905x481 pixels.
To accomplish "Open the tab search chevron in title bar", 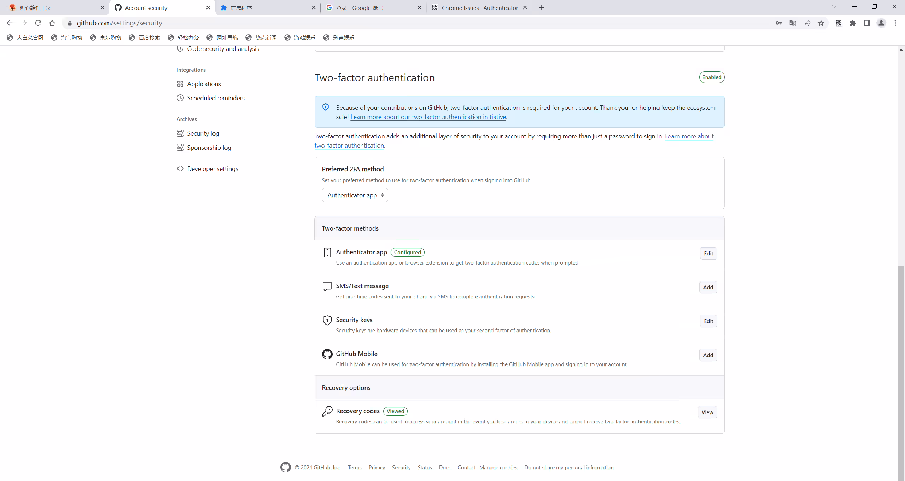I will coord(834,7).
